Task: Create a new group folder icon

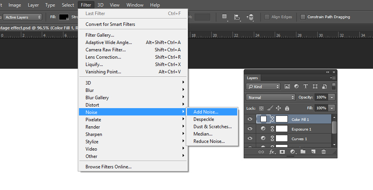Action: pos(303,151)
